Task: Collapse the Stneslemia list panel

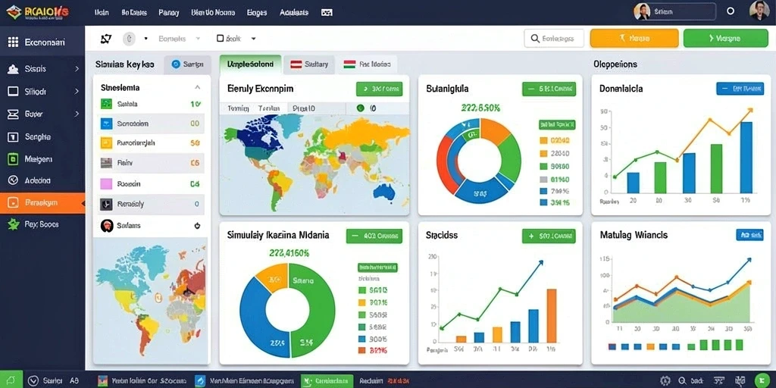Action: [x=198, y=88]
